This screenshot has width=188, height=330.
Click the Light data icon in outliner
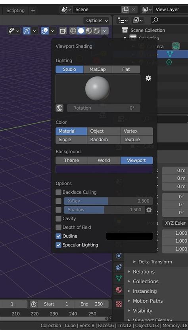point(169,62)
